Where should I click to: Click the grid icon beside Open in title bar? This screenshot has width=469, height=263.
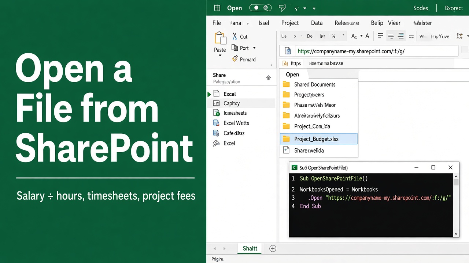[x=217, y=8]
